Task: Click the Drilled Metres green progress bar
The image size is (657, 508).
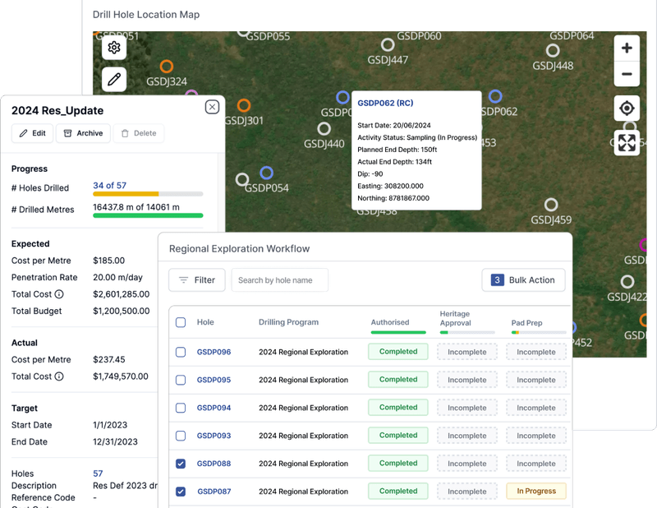Action: click(x=148, y=215)
